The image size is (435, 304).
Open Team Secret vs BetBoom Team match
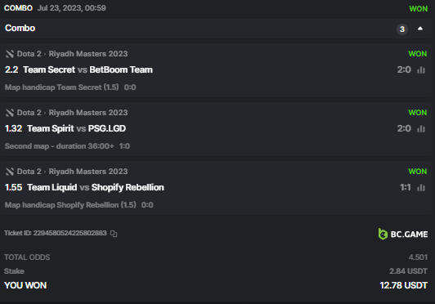87,69
